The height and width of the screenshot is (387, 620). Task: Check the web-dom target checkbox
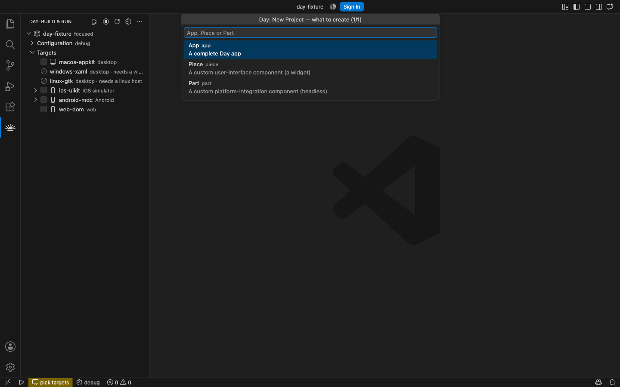[x=44, y=109]
